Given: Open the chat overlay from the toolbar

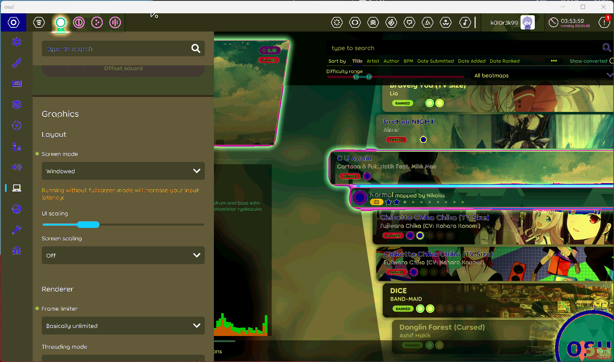Looking at the screenshot, I should pos(410,22).
